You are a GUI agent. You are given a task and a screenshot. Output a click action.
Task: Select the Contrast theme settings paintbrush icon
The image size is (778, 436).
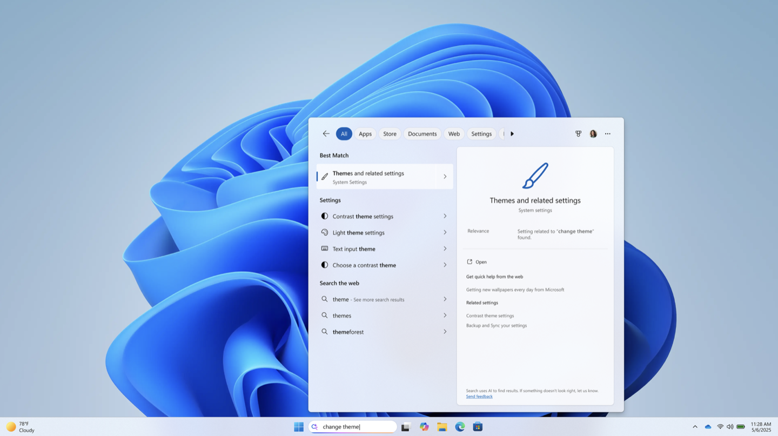[324, 216]
